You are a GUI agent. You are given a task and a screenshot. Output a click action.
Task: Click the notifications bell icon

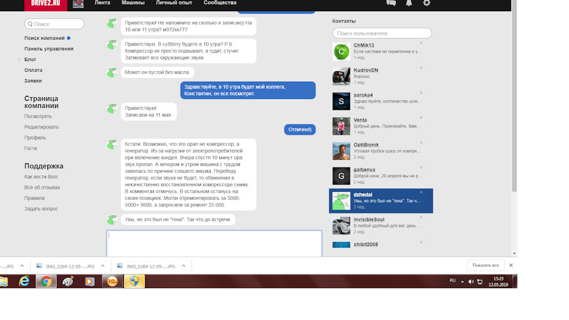409,3
